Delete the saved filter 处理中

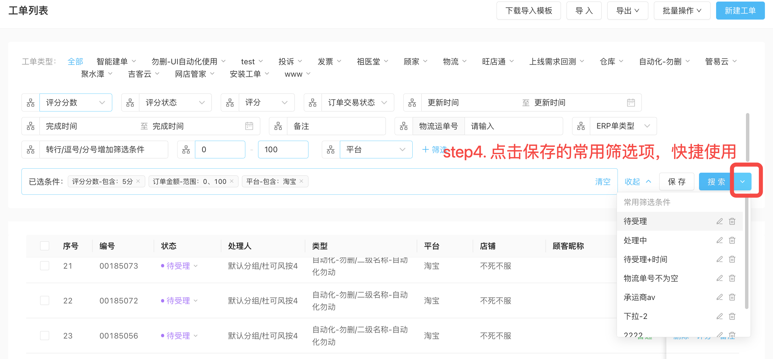click(x=732, y=240)
